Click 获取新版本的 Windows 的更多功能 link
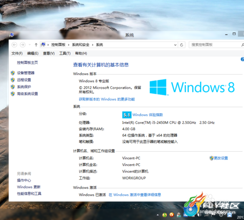This screenshot has height=220, width=244. coord(107,99)
